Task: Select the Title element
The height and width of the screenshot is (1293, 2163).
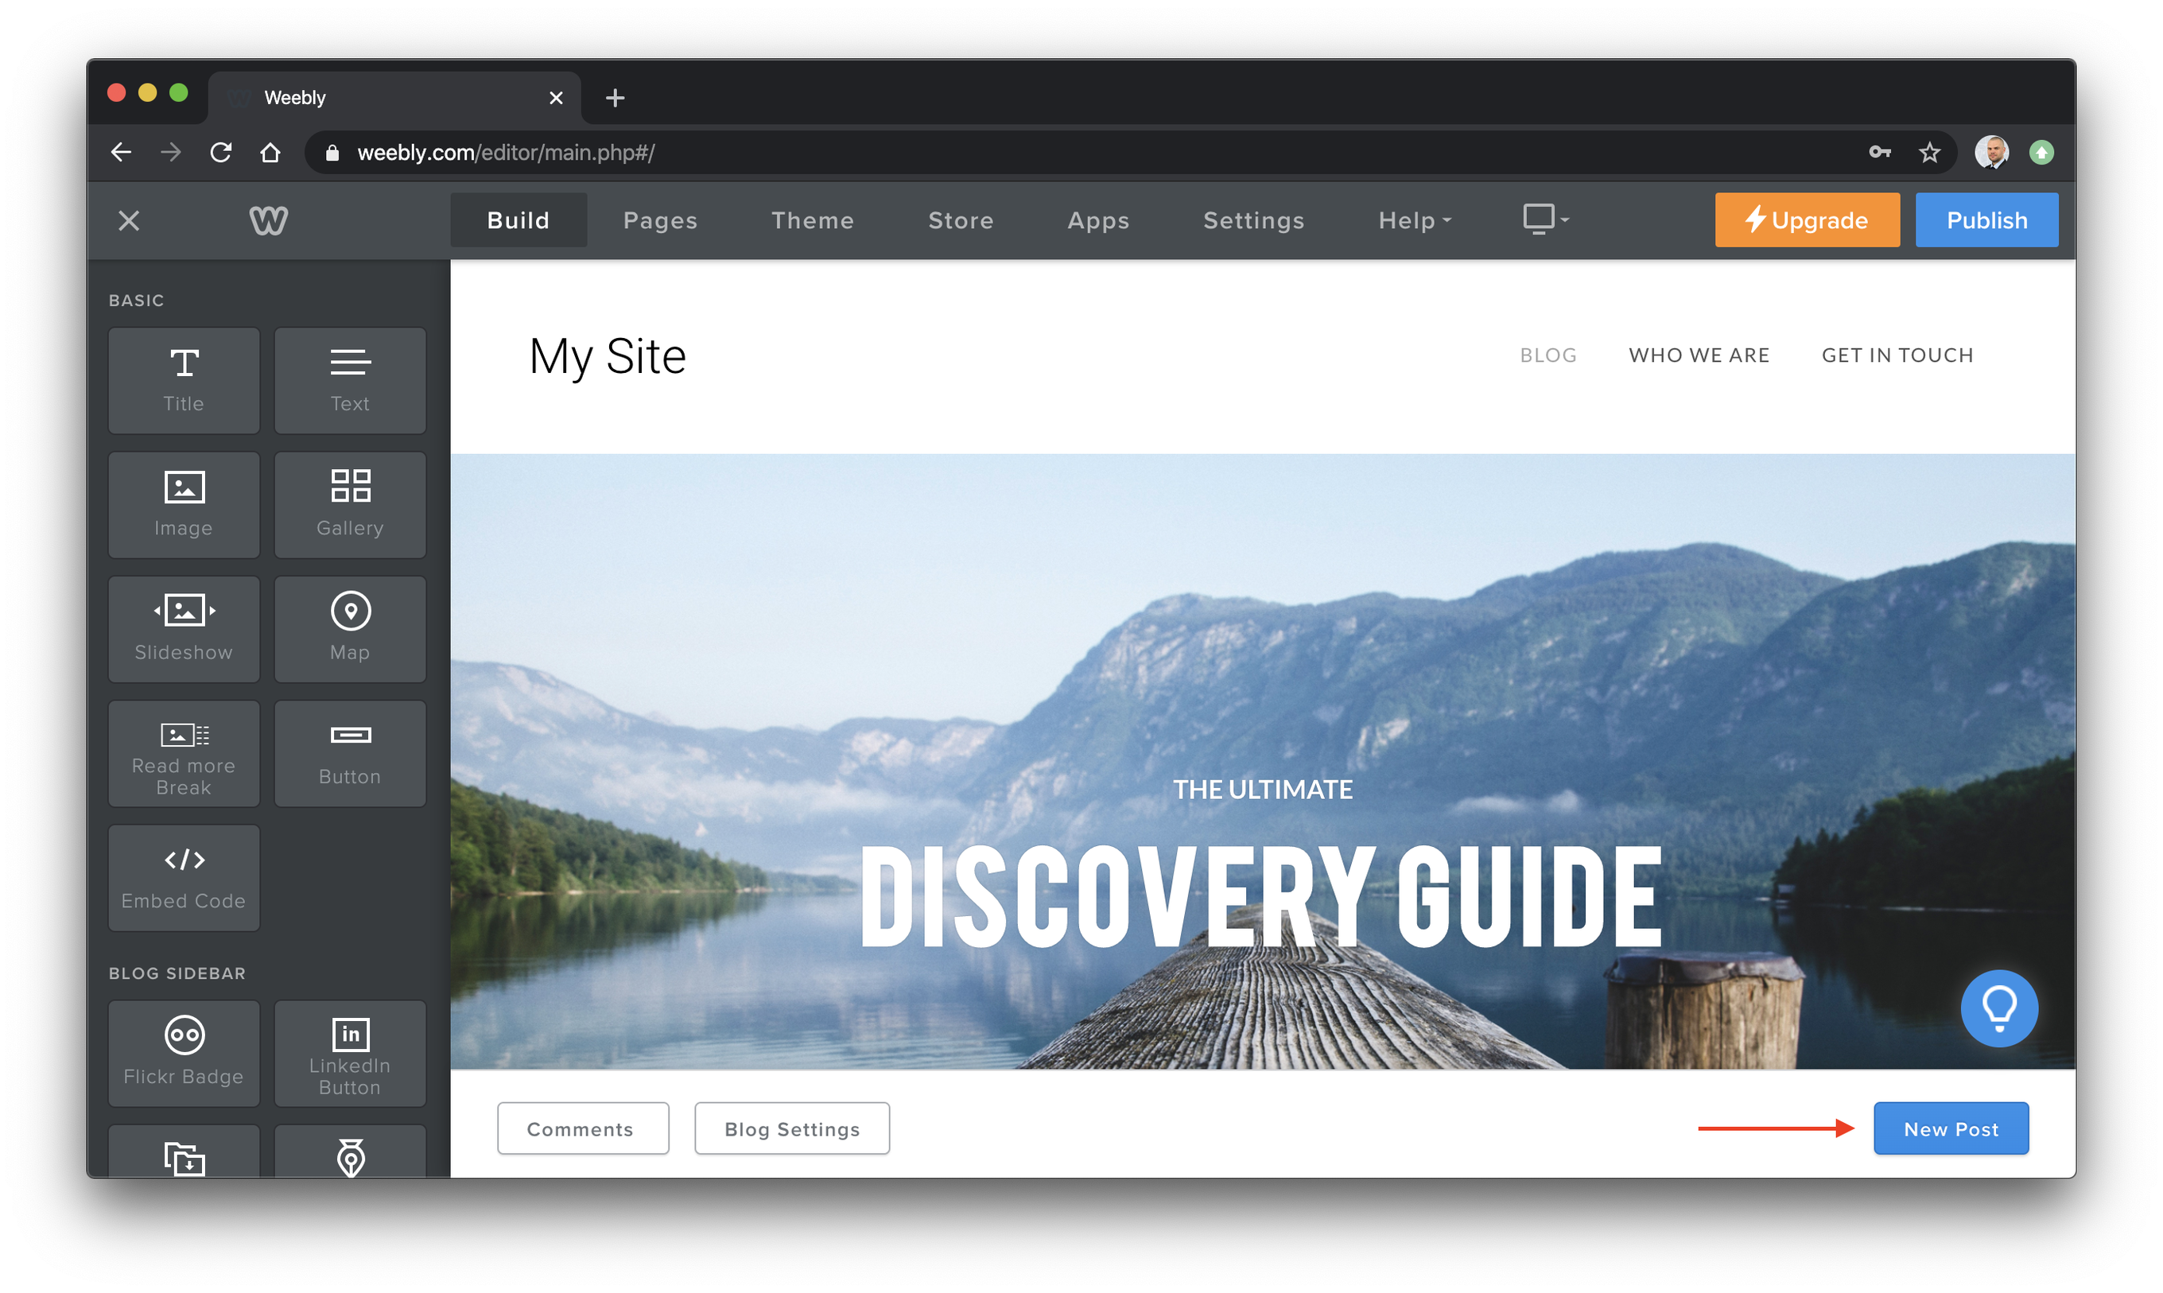Action: point(184,381)
